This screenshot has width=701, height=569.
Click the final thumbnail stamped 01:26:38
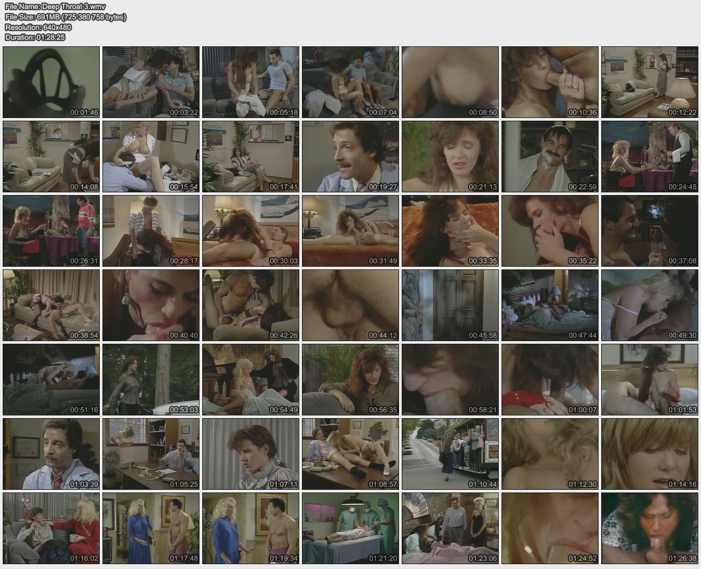650,528
